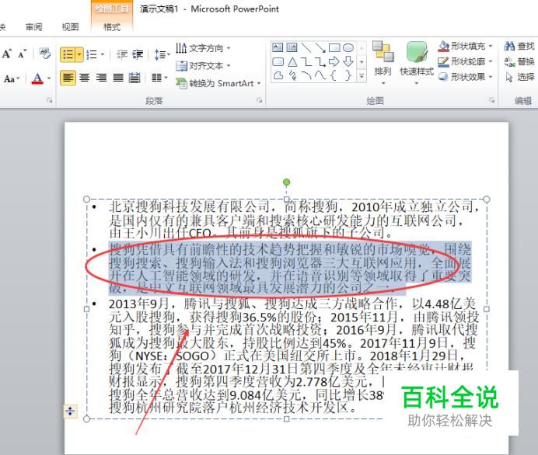Open the 选择 select menu
This screenshot has height=455, width=538.
pyautogui.click(x=520, y=77)
